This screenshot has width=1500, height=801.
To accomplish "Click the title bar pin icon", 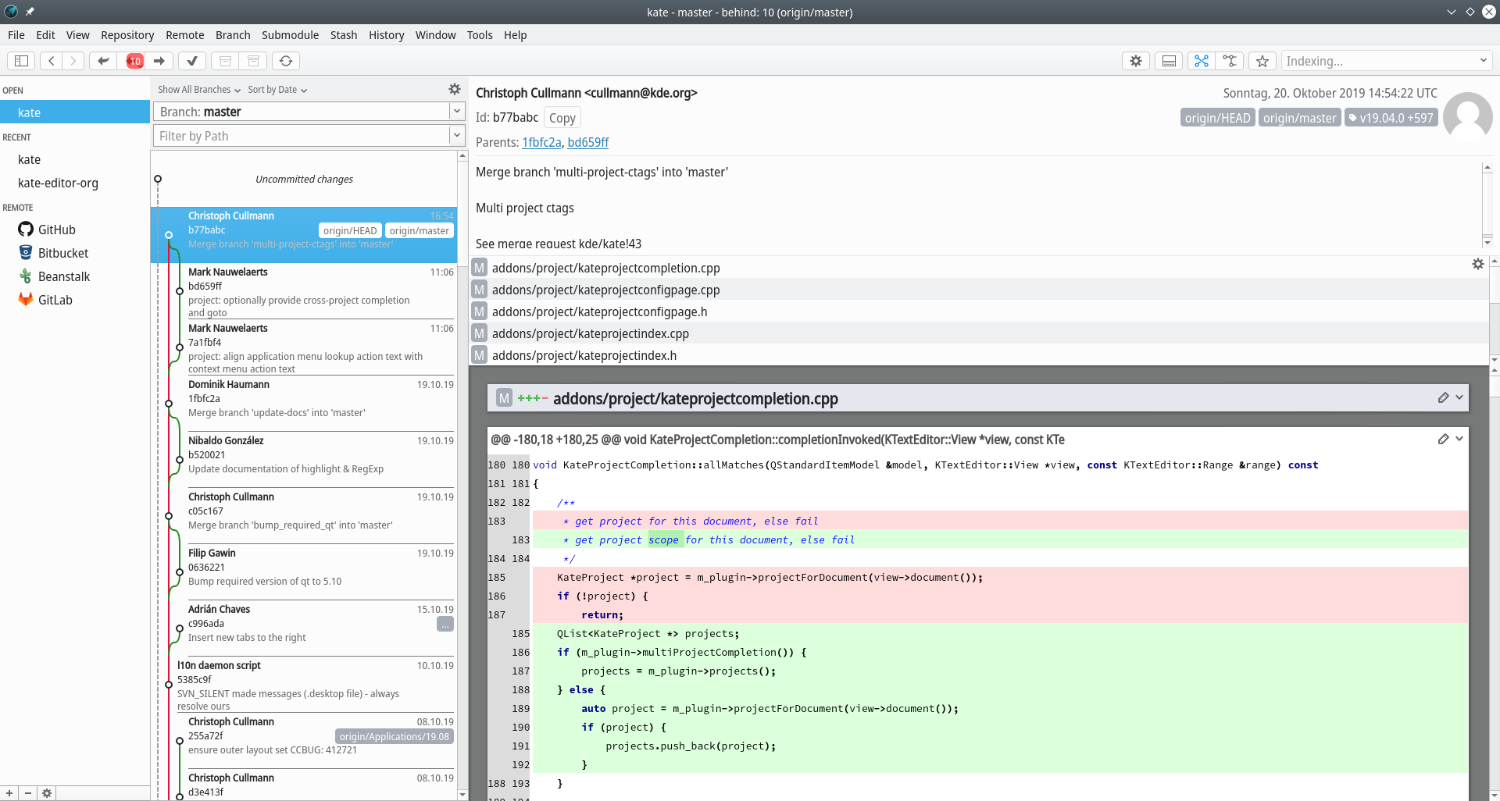I will click(x=30, y=12).
